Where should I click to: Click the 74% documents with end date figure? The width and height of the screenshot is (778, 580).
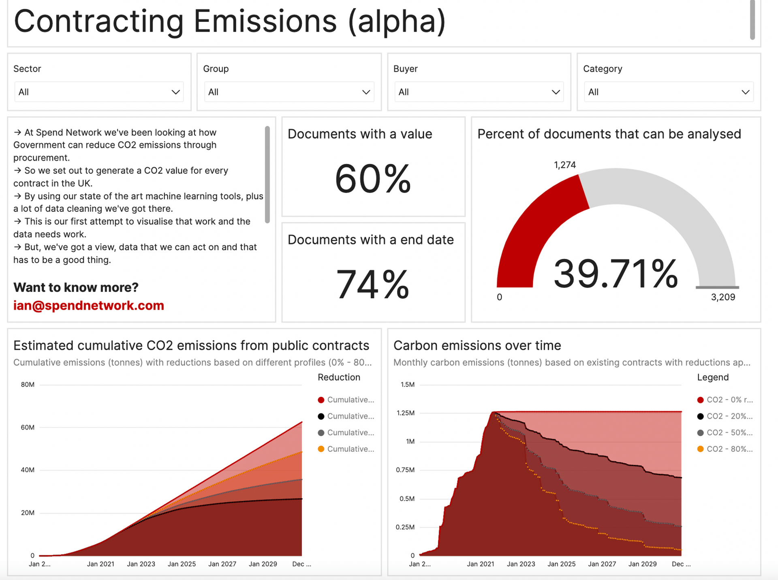pos(373,285)
